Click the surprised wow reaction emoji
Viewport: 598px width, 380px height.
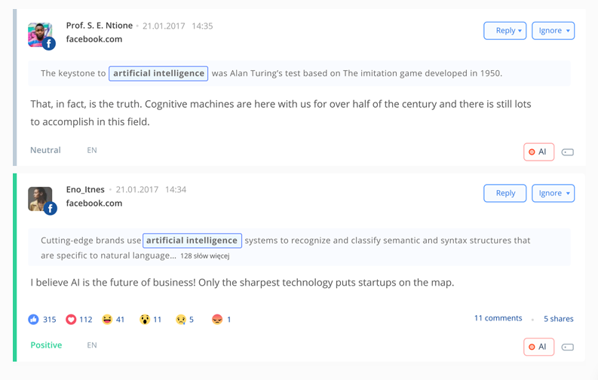tap(145, 319)
